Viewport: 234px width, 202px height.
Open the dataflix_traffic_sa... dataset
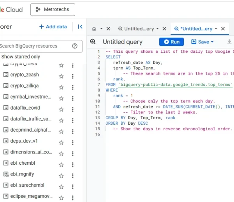tap(31, 119)
